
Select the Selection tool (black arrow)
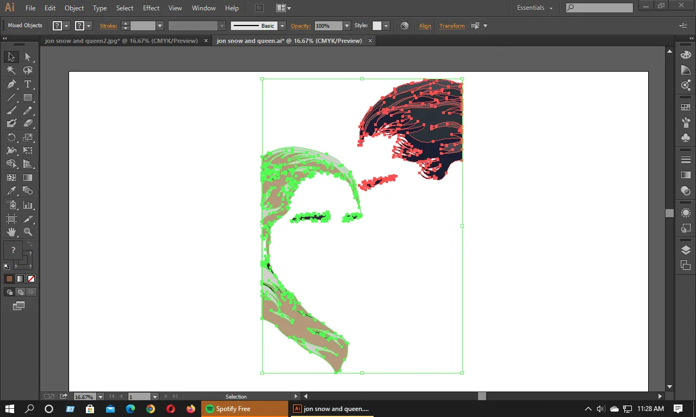(11, 57)
